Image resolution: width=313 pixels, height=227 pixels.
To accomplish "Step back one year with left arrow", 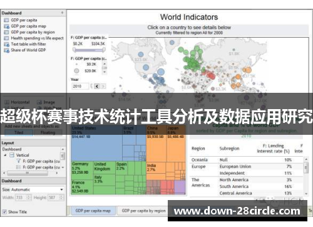I will (97, 86).
